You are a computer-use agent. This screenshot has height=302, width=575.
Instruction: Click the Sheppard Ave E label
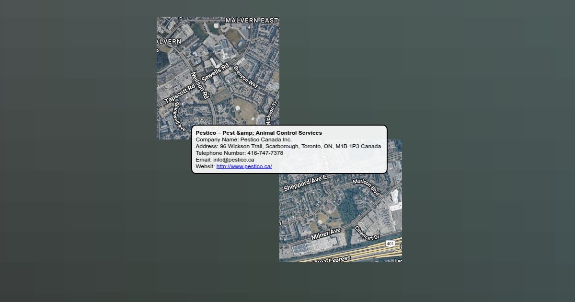[305, 184]
